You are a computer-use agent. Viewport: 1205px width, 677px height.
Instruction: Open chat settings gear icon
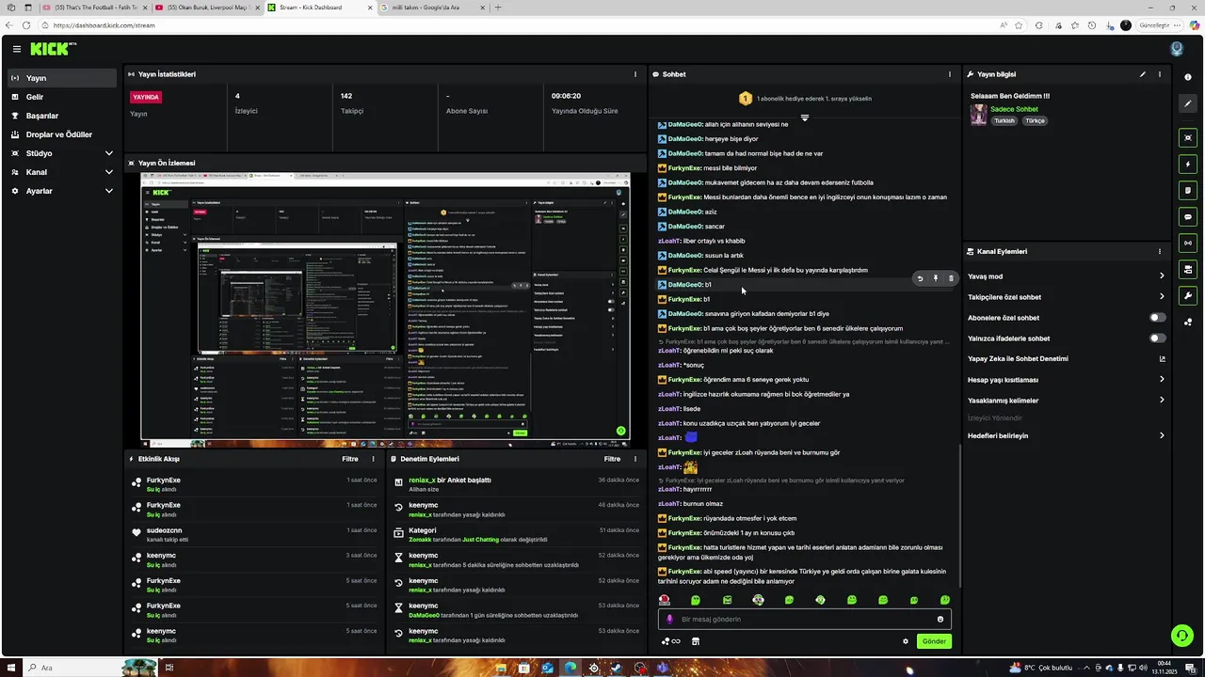(x=906, y=641)
